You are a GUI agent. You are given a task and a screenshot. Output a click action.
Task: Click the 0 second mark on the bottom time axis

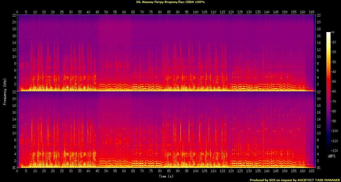pos(17,171)
